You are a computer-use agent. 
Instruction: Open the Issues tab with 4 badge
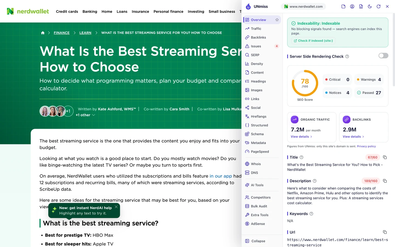pyautogui.click(x=262, y=46)
